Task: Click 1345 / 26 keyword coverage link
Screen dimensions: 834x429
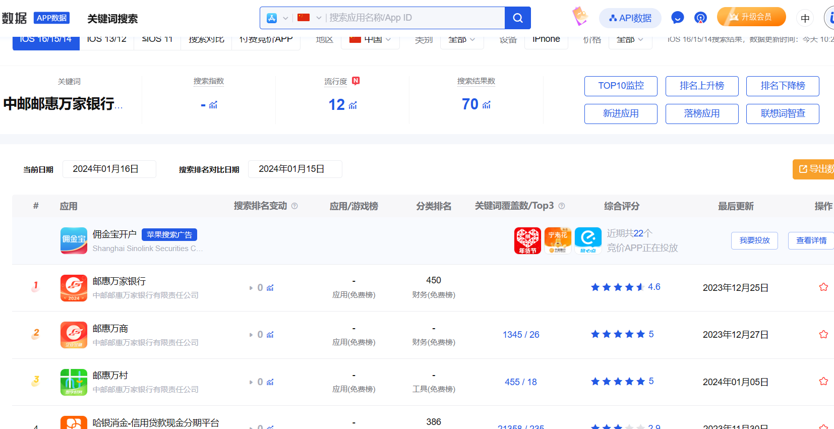Action: pos(521,335)
